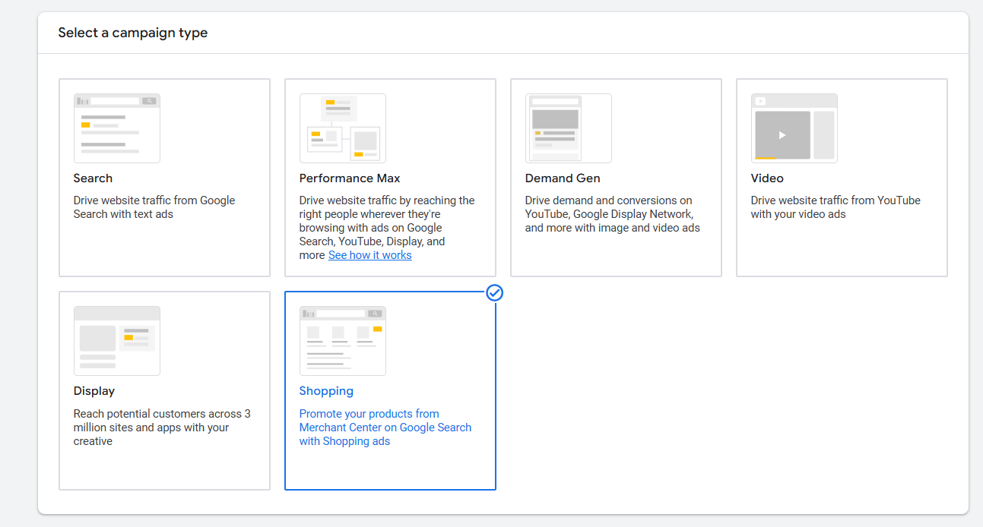This screenshot has width=983, height=527.
Task: Pick the Demand Gen campaign title
Action: (x=562, y=178)
